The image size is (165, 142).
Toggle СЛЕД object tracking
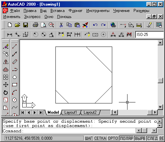click(152, 138)
